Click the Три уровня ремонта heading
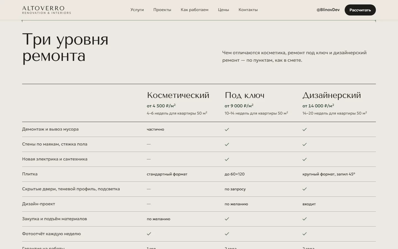This screenshot has width=398, height=249. (x=65, y=48)
